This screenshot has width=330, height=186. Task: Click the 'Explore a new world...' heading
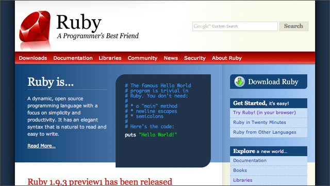pyautogui.click(x=260, y=151)
